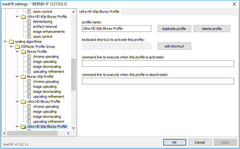
Task: Select the DSPlayer Profile Group item
Action: coord(38,47)
